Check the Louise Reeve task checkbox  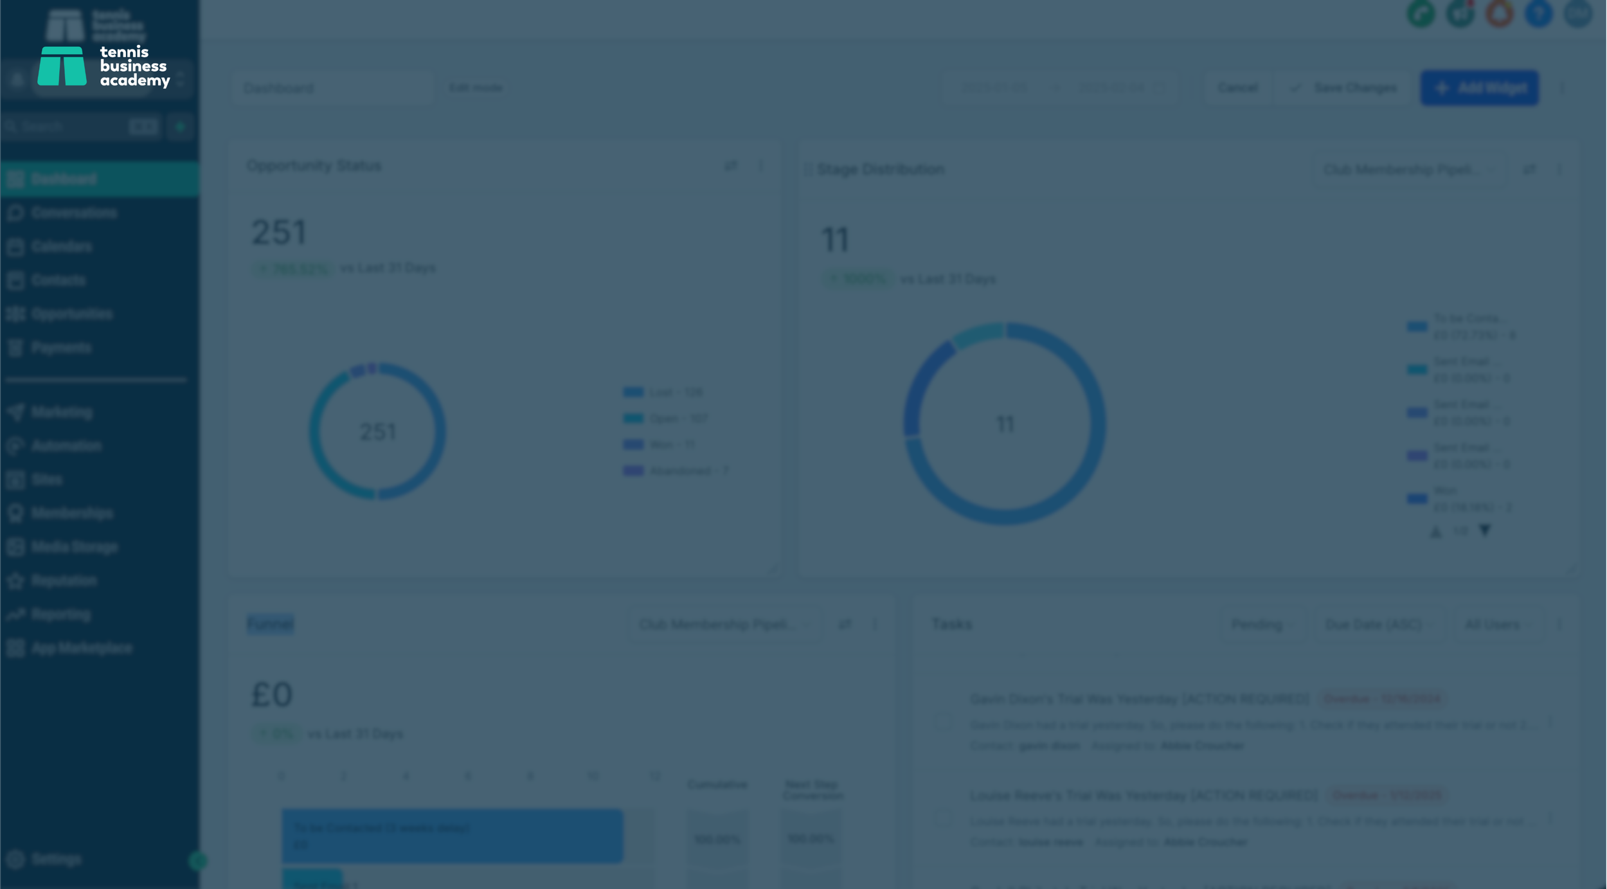click(x=944, y=819)
